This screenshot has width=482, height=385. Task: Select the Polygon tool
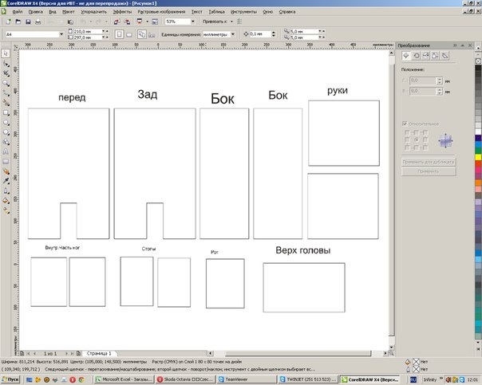click(x=6, y=132)
